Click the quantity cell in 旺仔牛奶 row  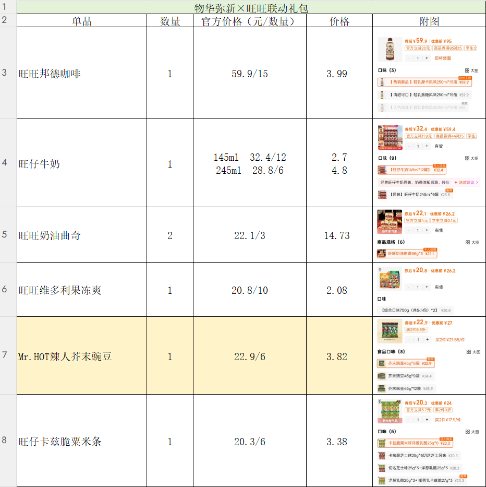click(x=170, y=163)
